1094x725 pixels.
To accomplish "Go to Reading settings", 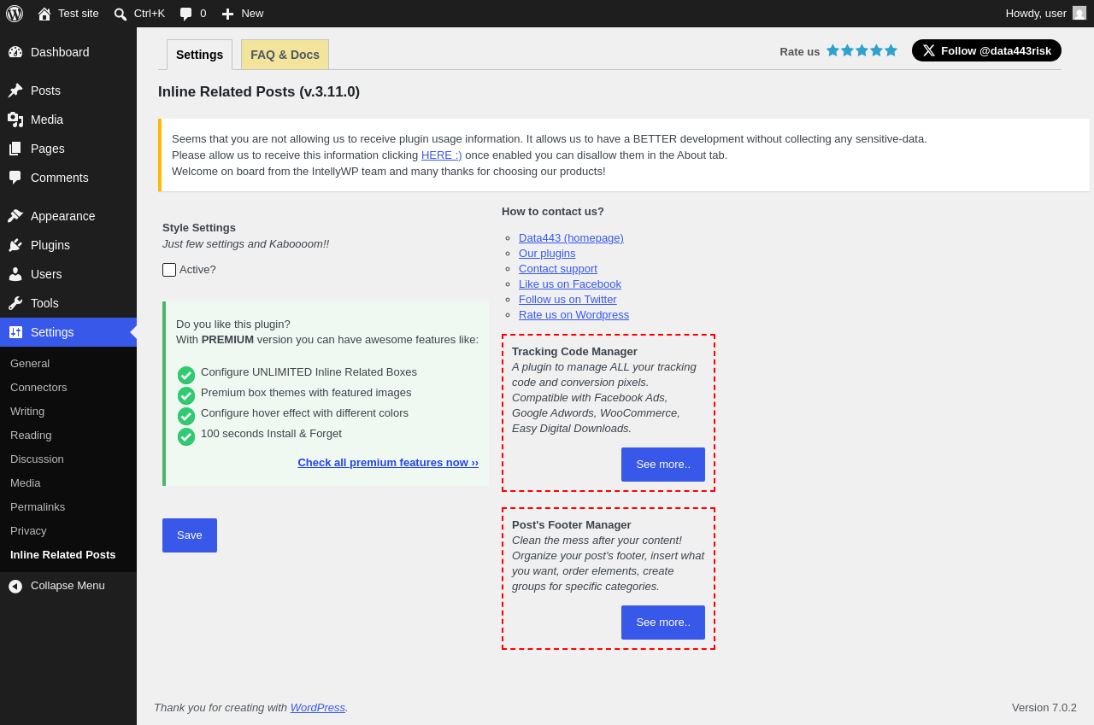I will (31, 436).
